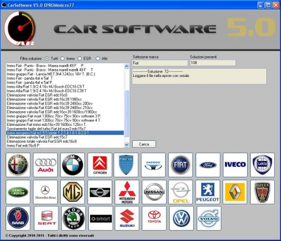Screen dimensions: 281x241
Task: Select EGR edc16c39 2400cc 200cv entry
Action: [x=65, y=103]
